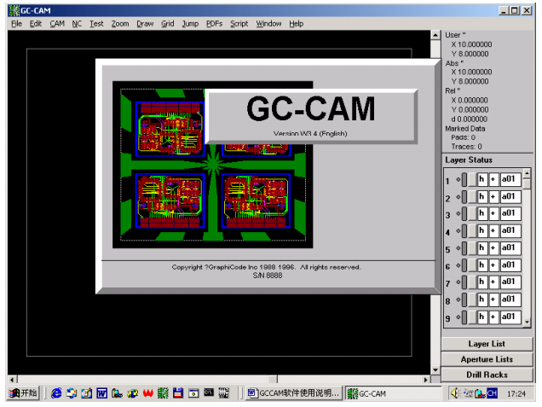The width and height of the screenshot is (542, 407).
Task: Open the Layer List button
Action: tap(487, 344)
